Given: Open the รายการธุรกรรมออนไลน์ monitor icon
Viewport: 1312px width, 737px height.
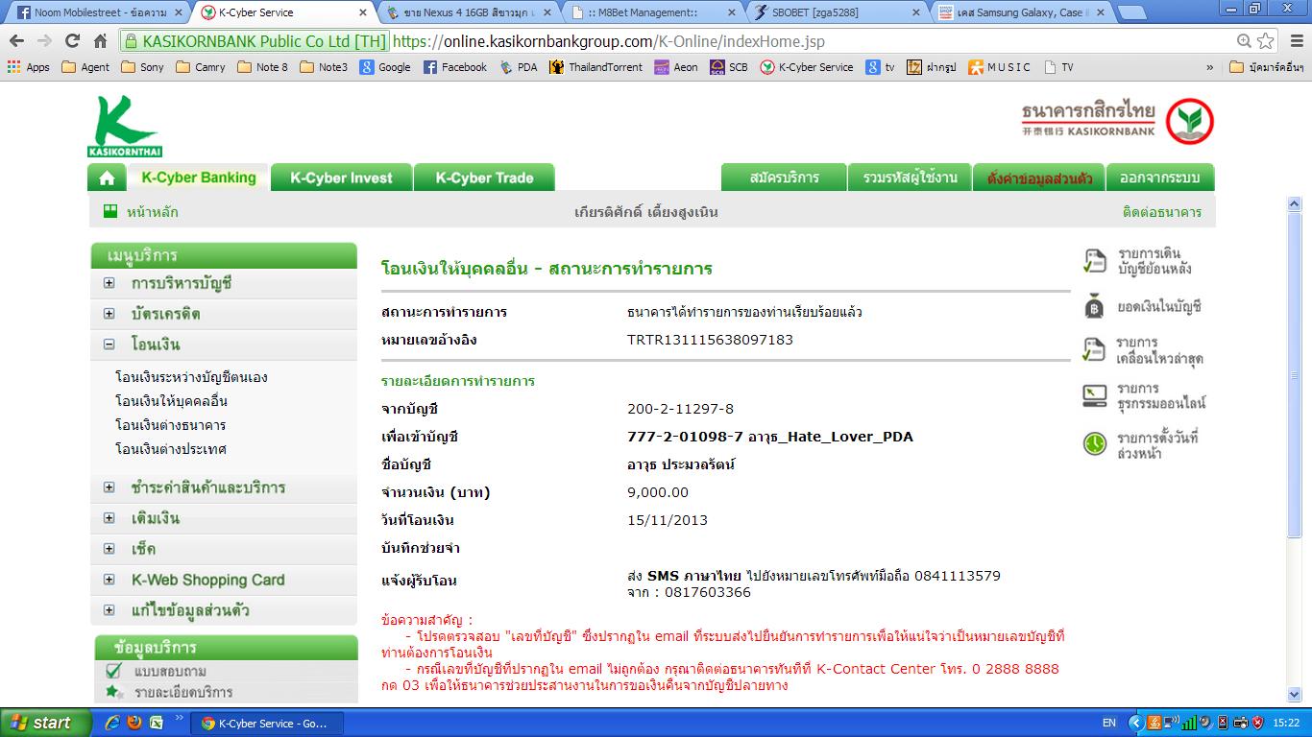Looking at the screenshot, I should pos(1095,395).
